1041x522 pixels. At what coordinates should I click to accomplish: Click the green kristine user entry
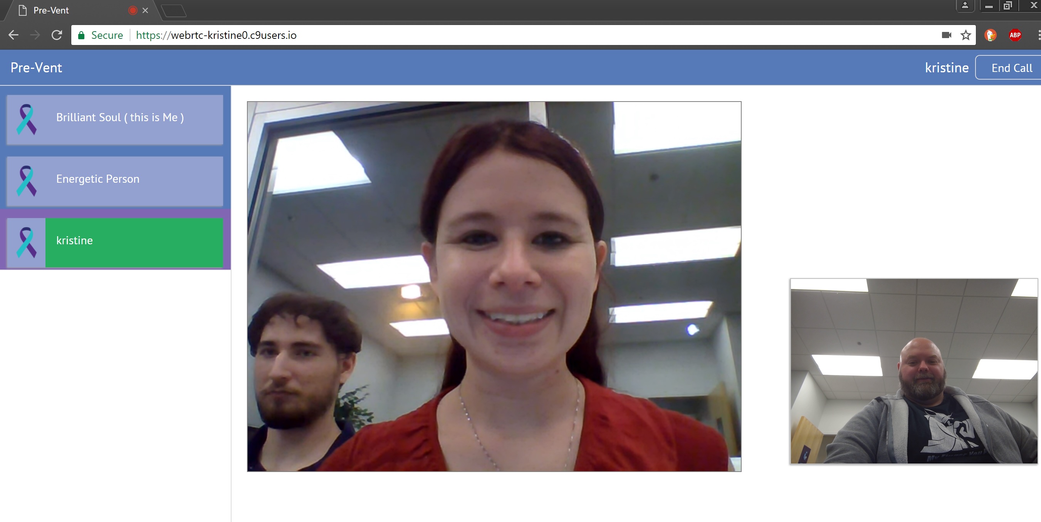pos(133,241)
